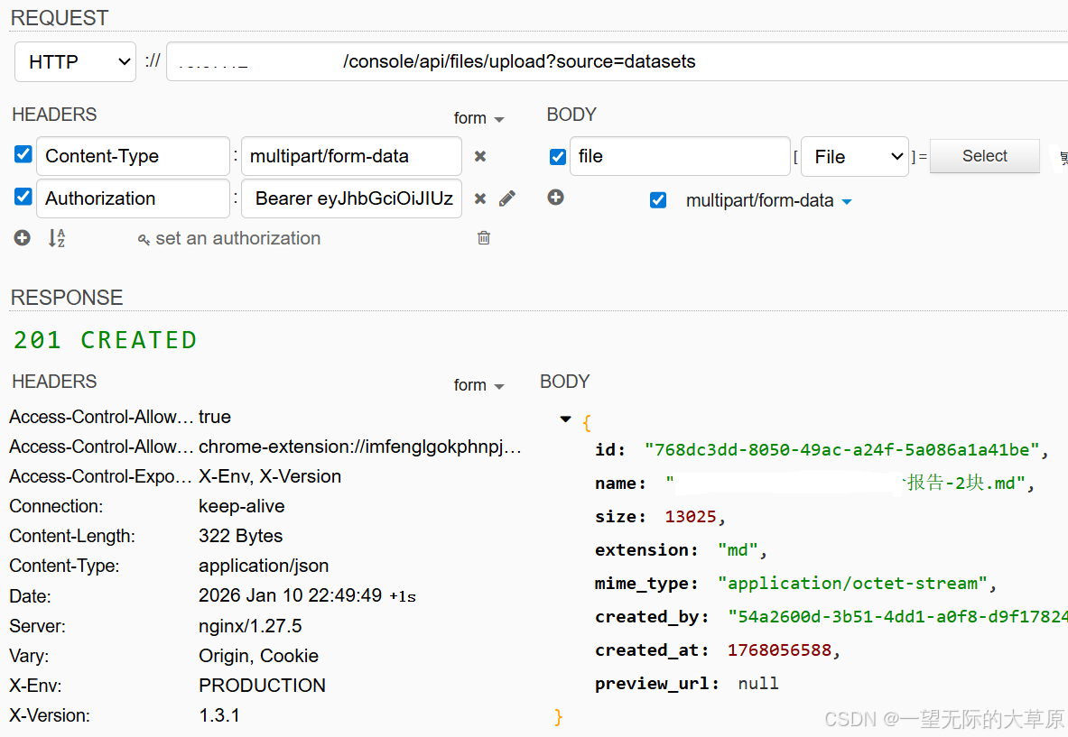Click the multipart/form-data header value field

click(x=351, y=156)
